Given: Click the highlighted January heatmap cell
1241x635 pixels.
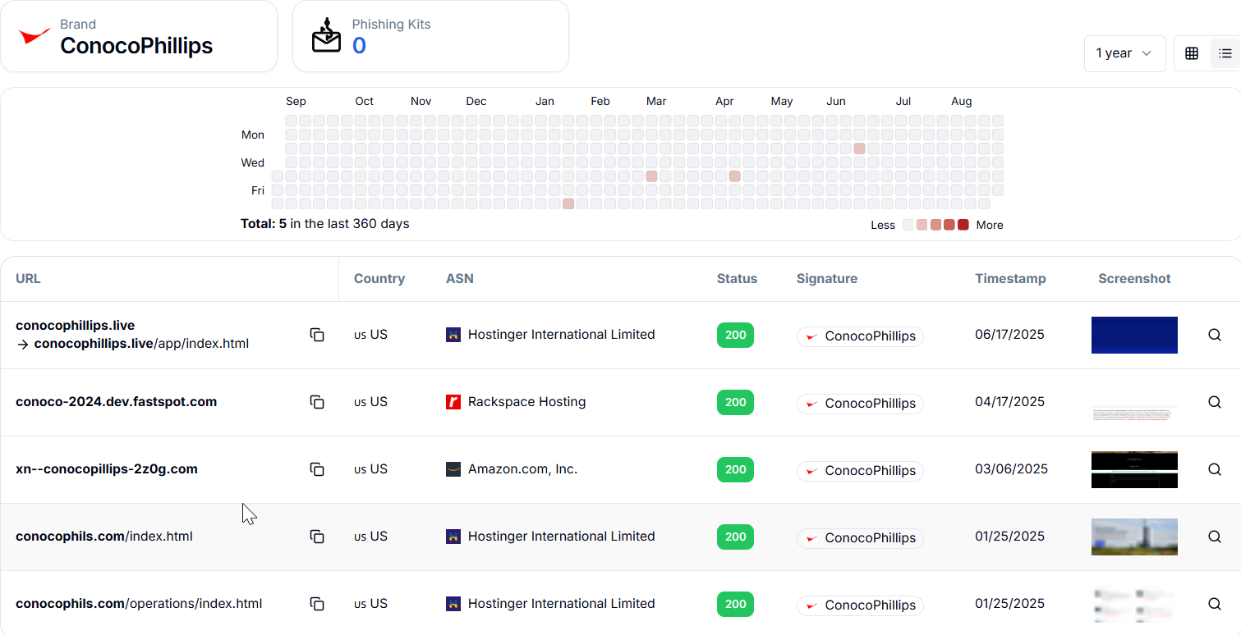Looking at the screenshot, I should coord(568,203).
